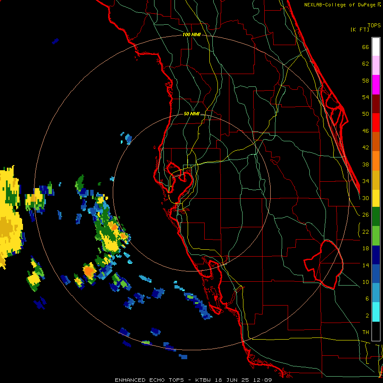This screenshot has height=383, width=383.
Task: Click the bright red 46-50 kft legend swatch
Action: pos(376,123)
